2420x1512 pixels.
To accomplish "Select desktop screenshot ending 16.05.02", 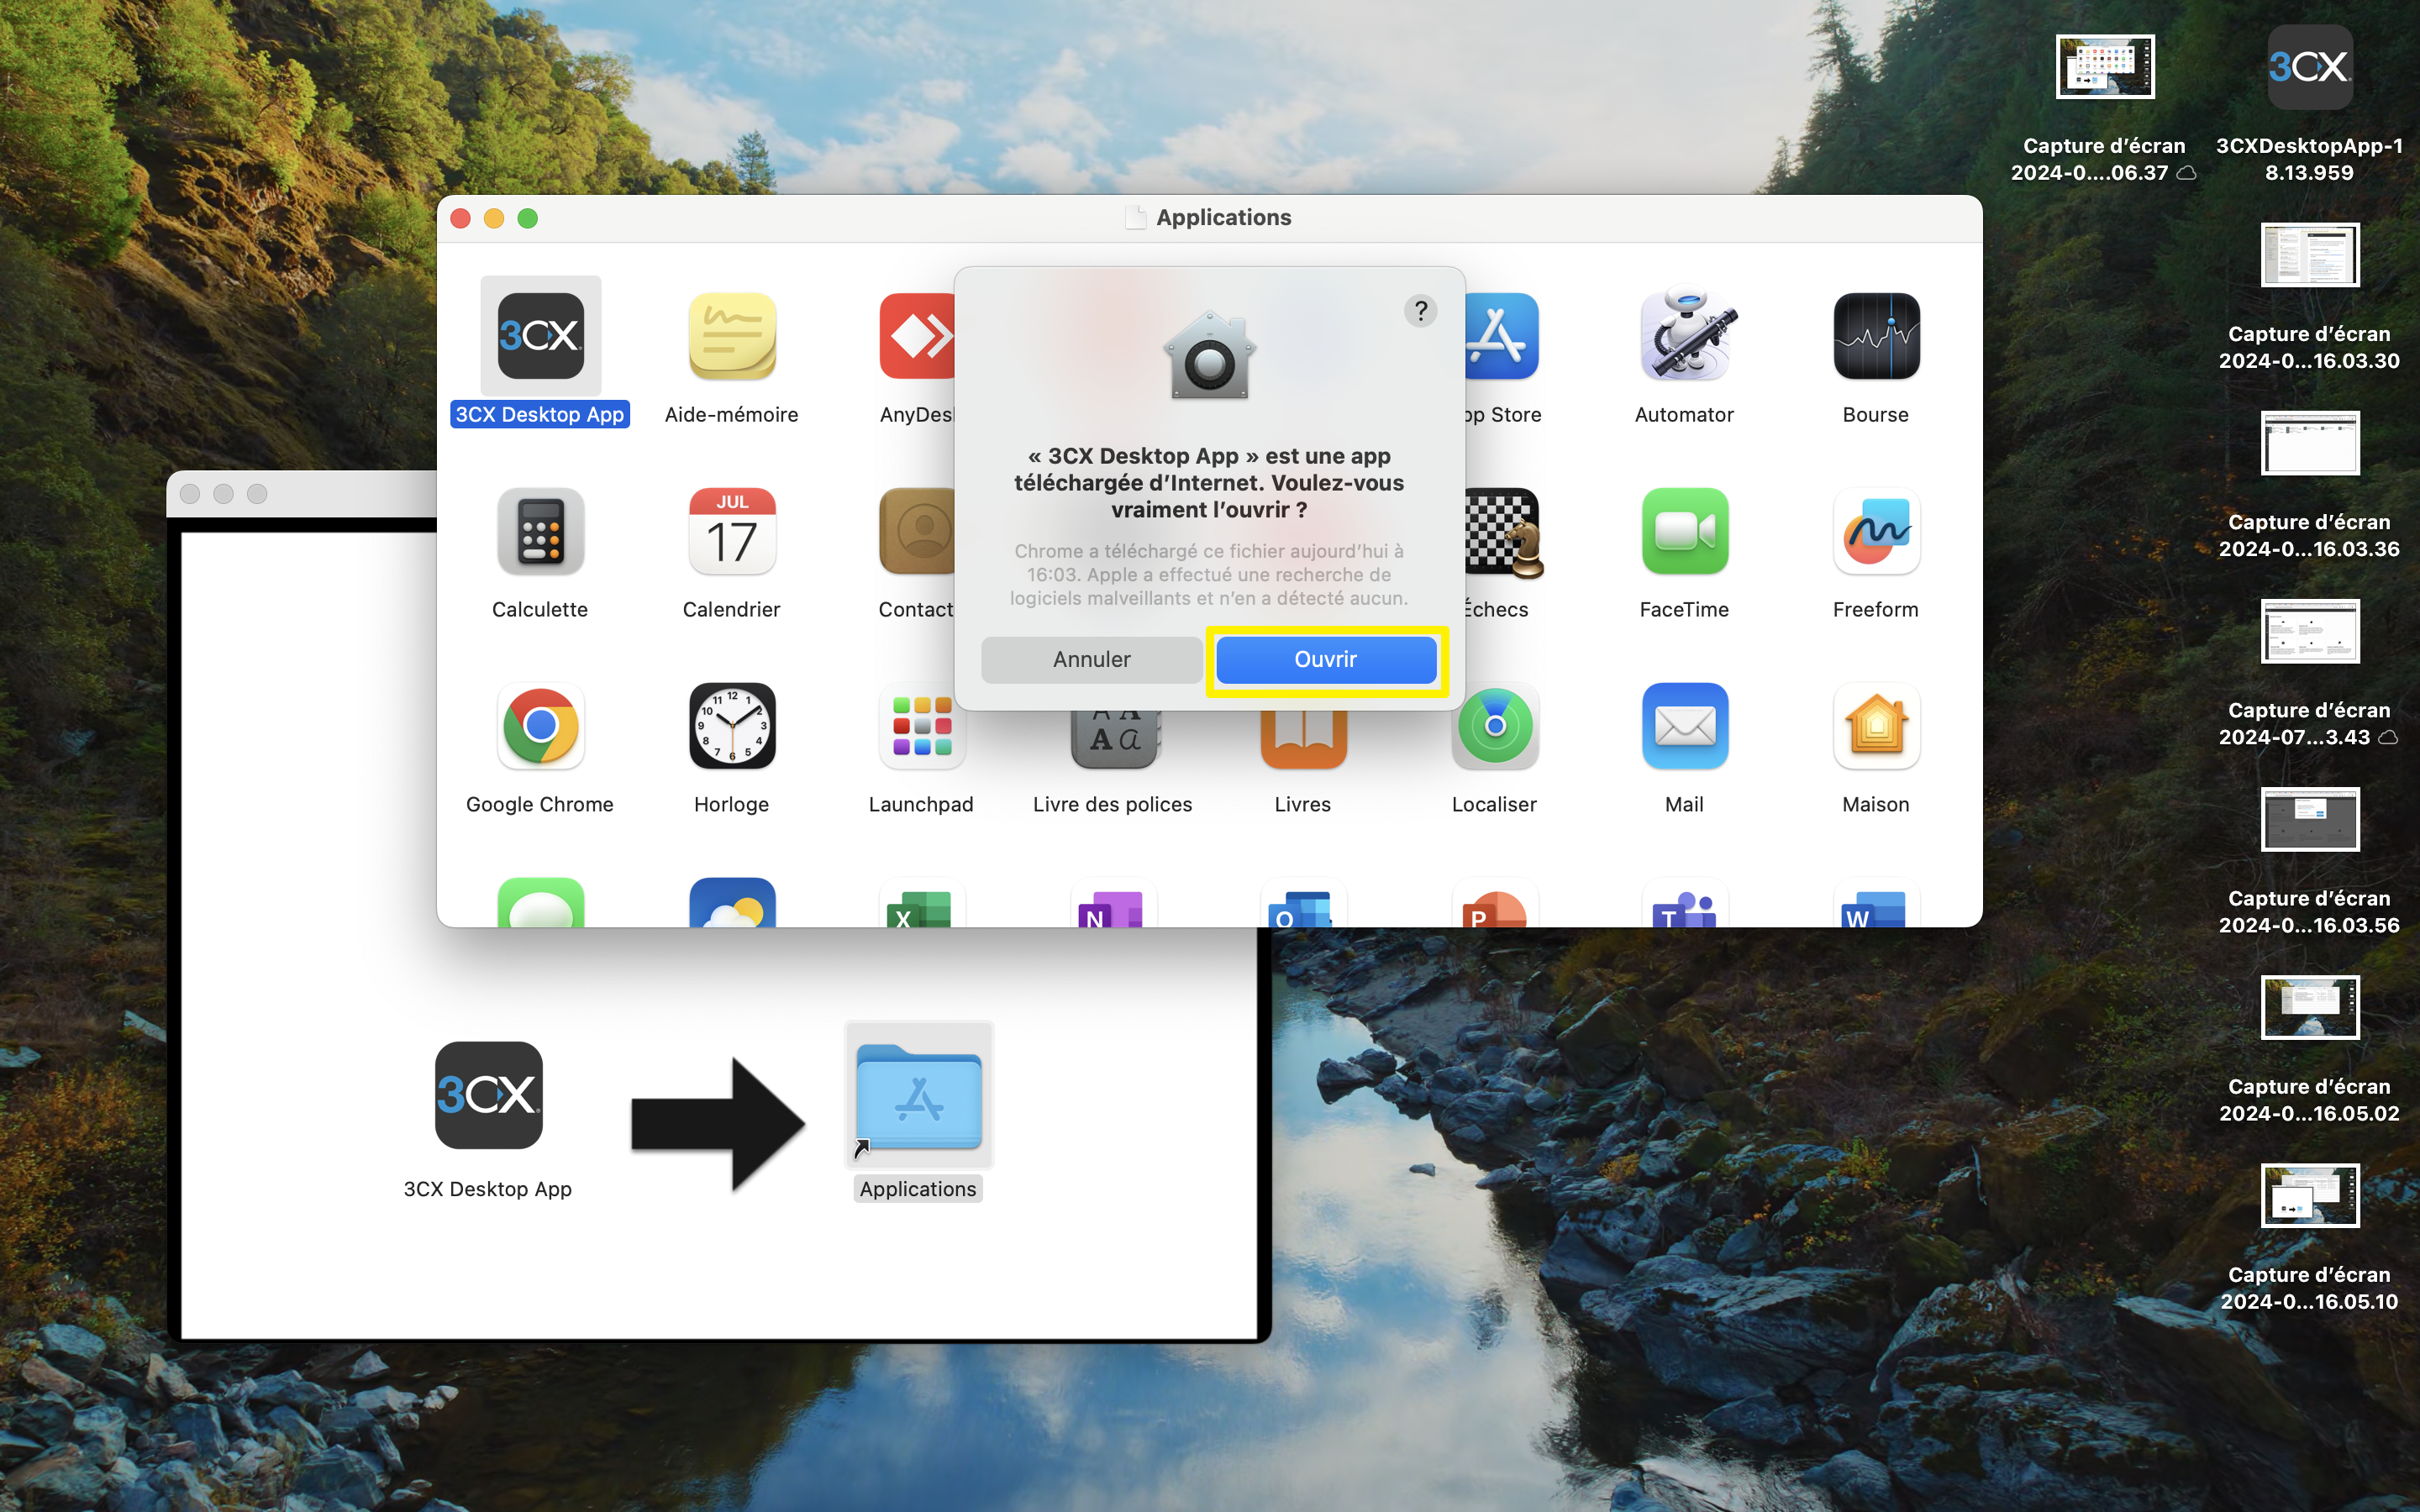I will [2310, 1007].
